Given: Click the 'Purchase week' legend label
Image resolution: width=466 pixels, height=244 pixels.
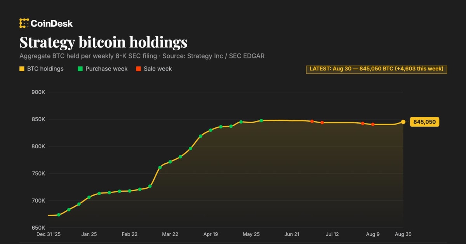Looking at the screenshot, I should point(106,69).
